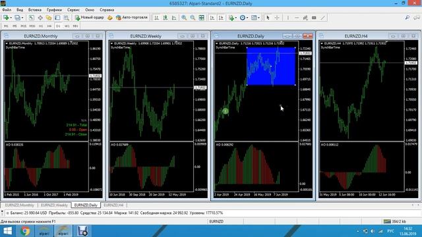Toggle the Terminal panel icon
Image resolution: width=422 pixels, height=237 pixels.
click(57, 18)
